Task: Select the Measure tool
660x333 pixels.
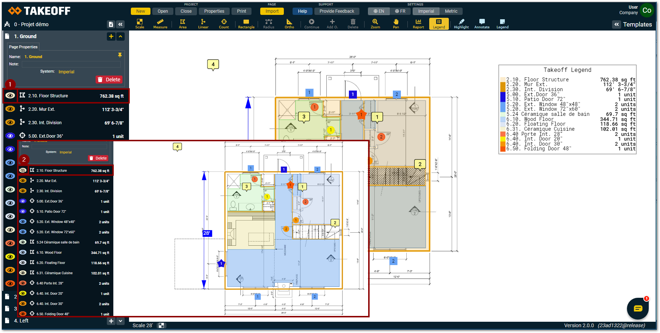Action: [160, 24]
